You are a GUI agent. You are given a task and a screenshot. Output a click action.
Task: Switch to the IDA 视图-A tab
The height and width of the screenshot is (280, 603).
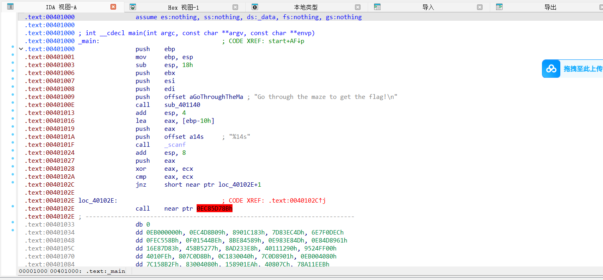tap(61, 7)
